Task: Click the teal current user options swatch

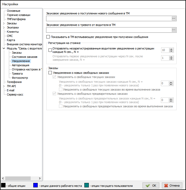Action: pos(86,185)
